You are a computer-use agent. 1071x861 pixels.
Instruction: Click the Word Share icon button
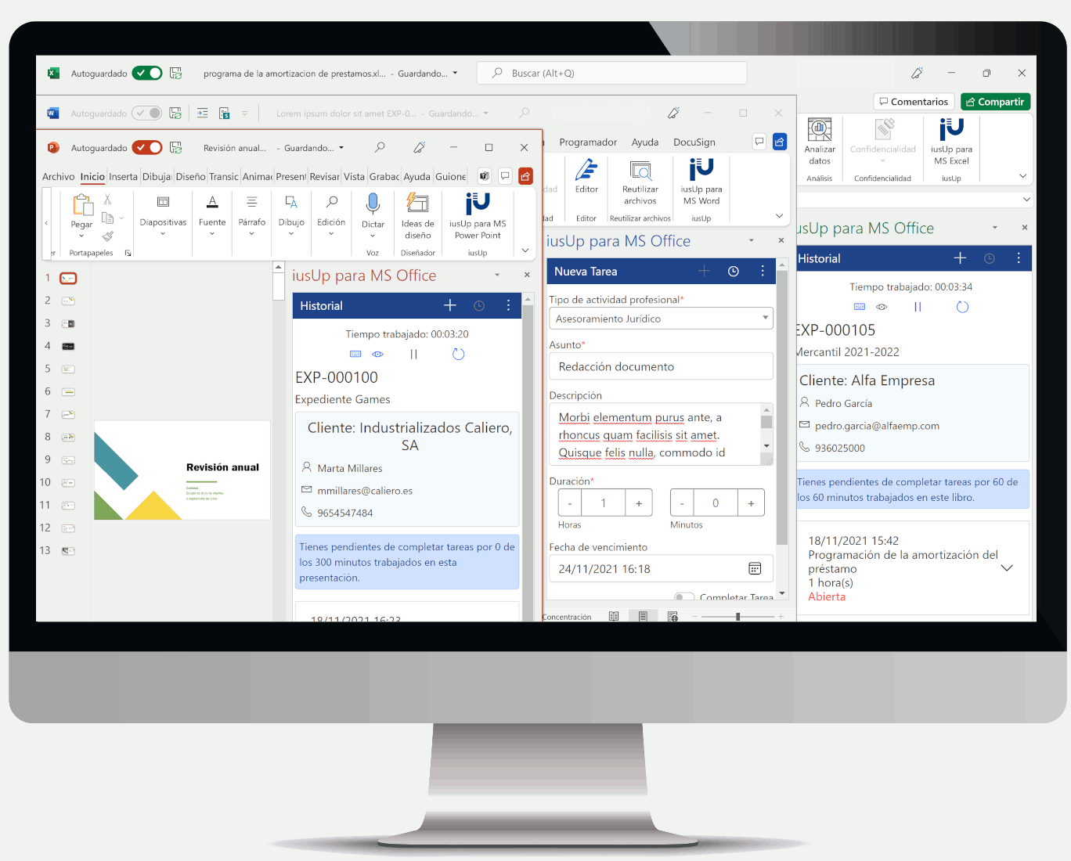coord(780,142)
